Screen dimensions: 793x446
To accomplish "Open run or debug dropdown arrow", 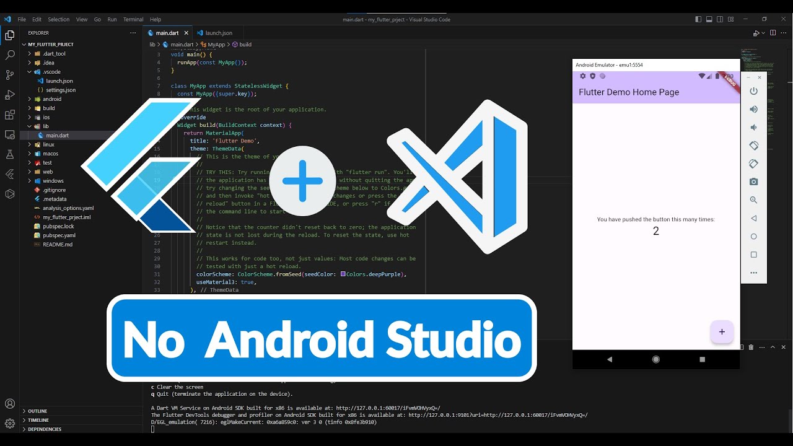I will tap(763, 33).
